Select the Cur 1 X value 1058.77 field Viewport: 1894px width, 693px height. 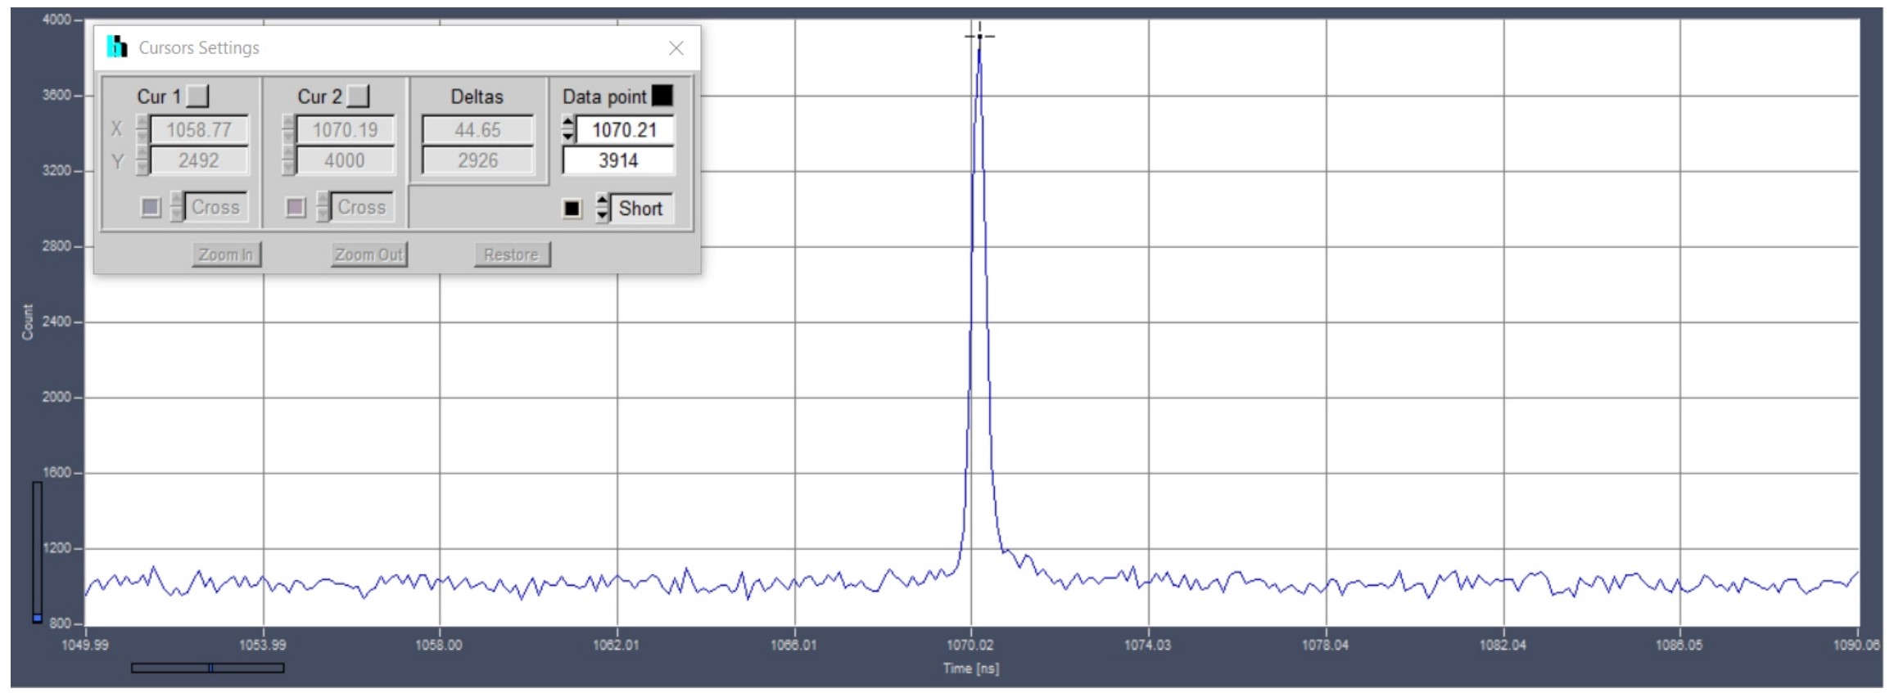pos(199,129)
